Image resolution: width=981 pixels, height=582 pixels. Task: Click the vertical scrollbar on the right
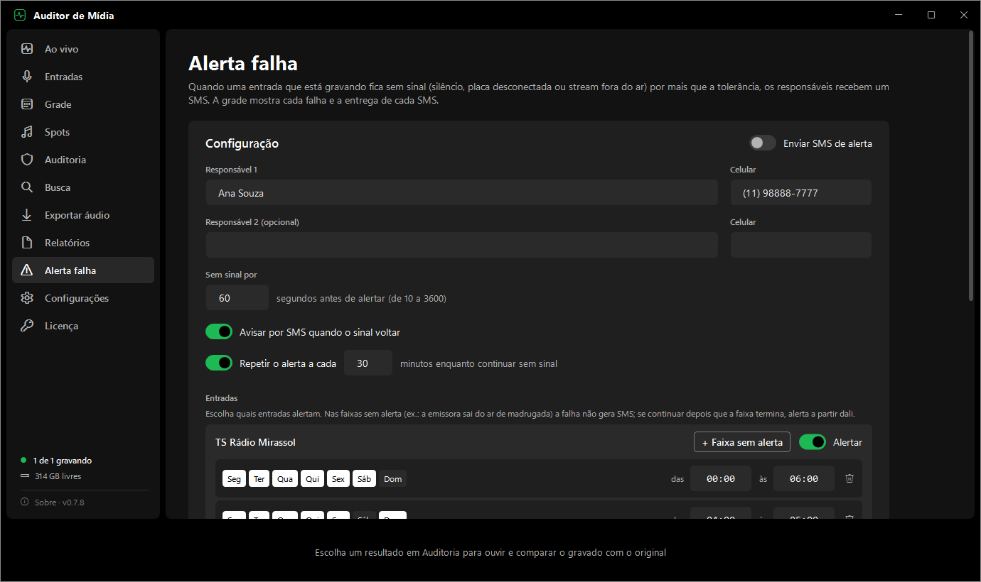coord(971,165)
